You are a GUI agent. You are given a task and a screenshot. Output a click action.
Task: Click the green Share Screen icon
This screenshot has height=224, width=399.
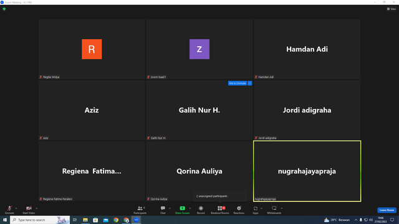[182, 208]
